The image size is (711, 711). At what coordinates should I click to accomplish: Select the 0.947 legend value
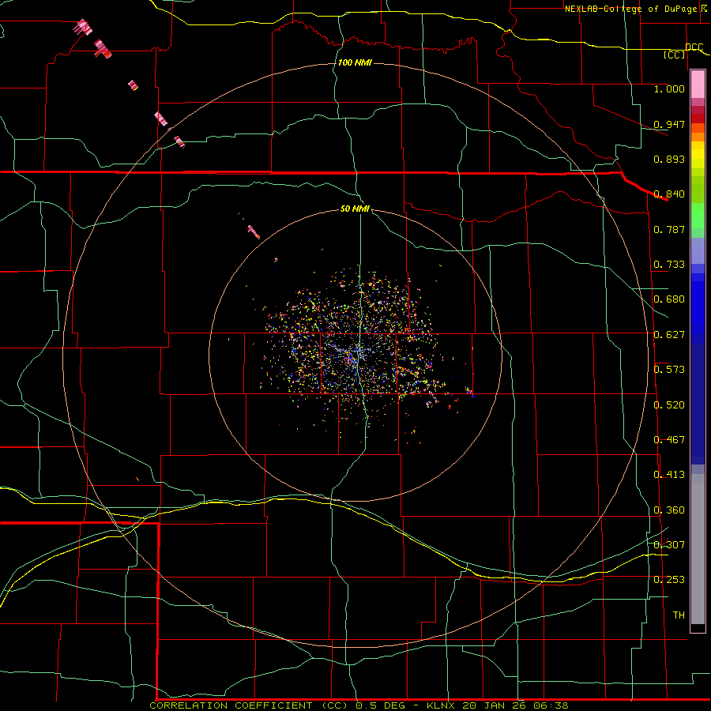click(669, 124)
